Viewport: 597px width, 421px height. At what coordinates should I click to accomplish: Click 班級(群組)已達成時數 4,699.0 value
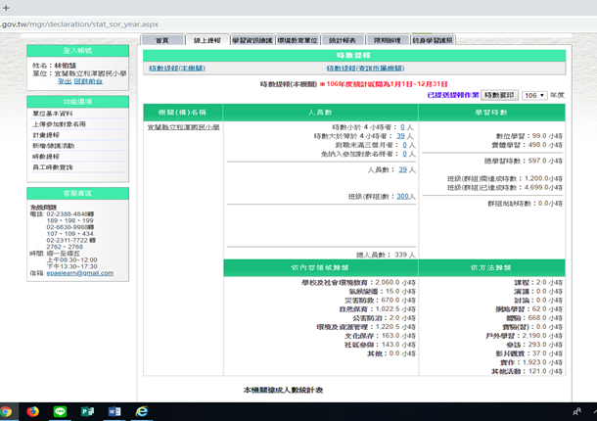tap(505, 188)
